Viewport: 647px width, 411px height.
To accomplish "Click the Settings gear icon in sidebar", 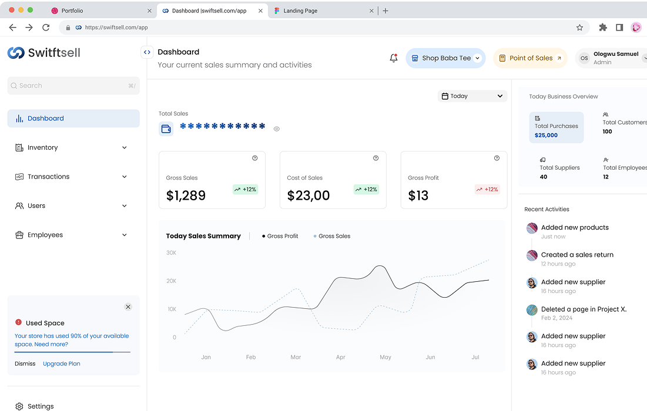I will click(x=19, y=406).
